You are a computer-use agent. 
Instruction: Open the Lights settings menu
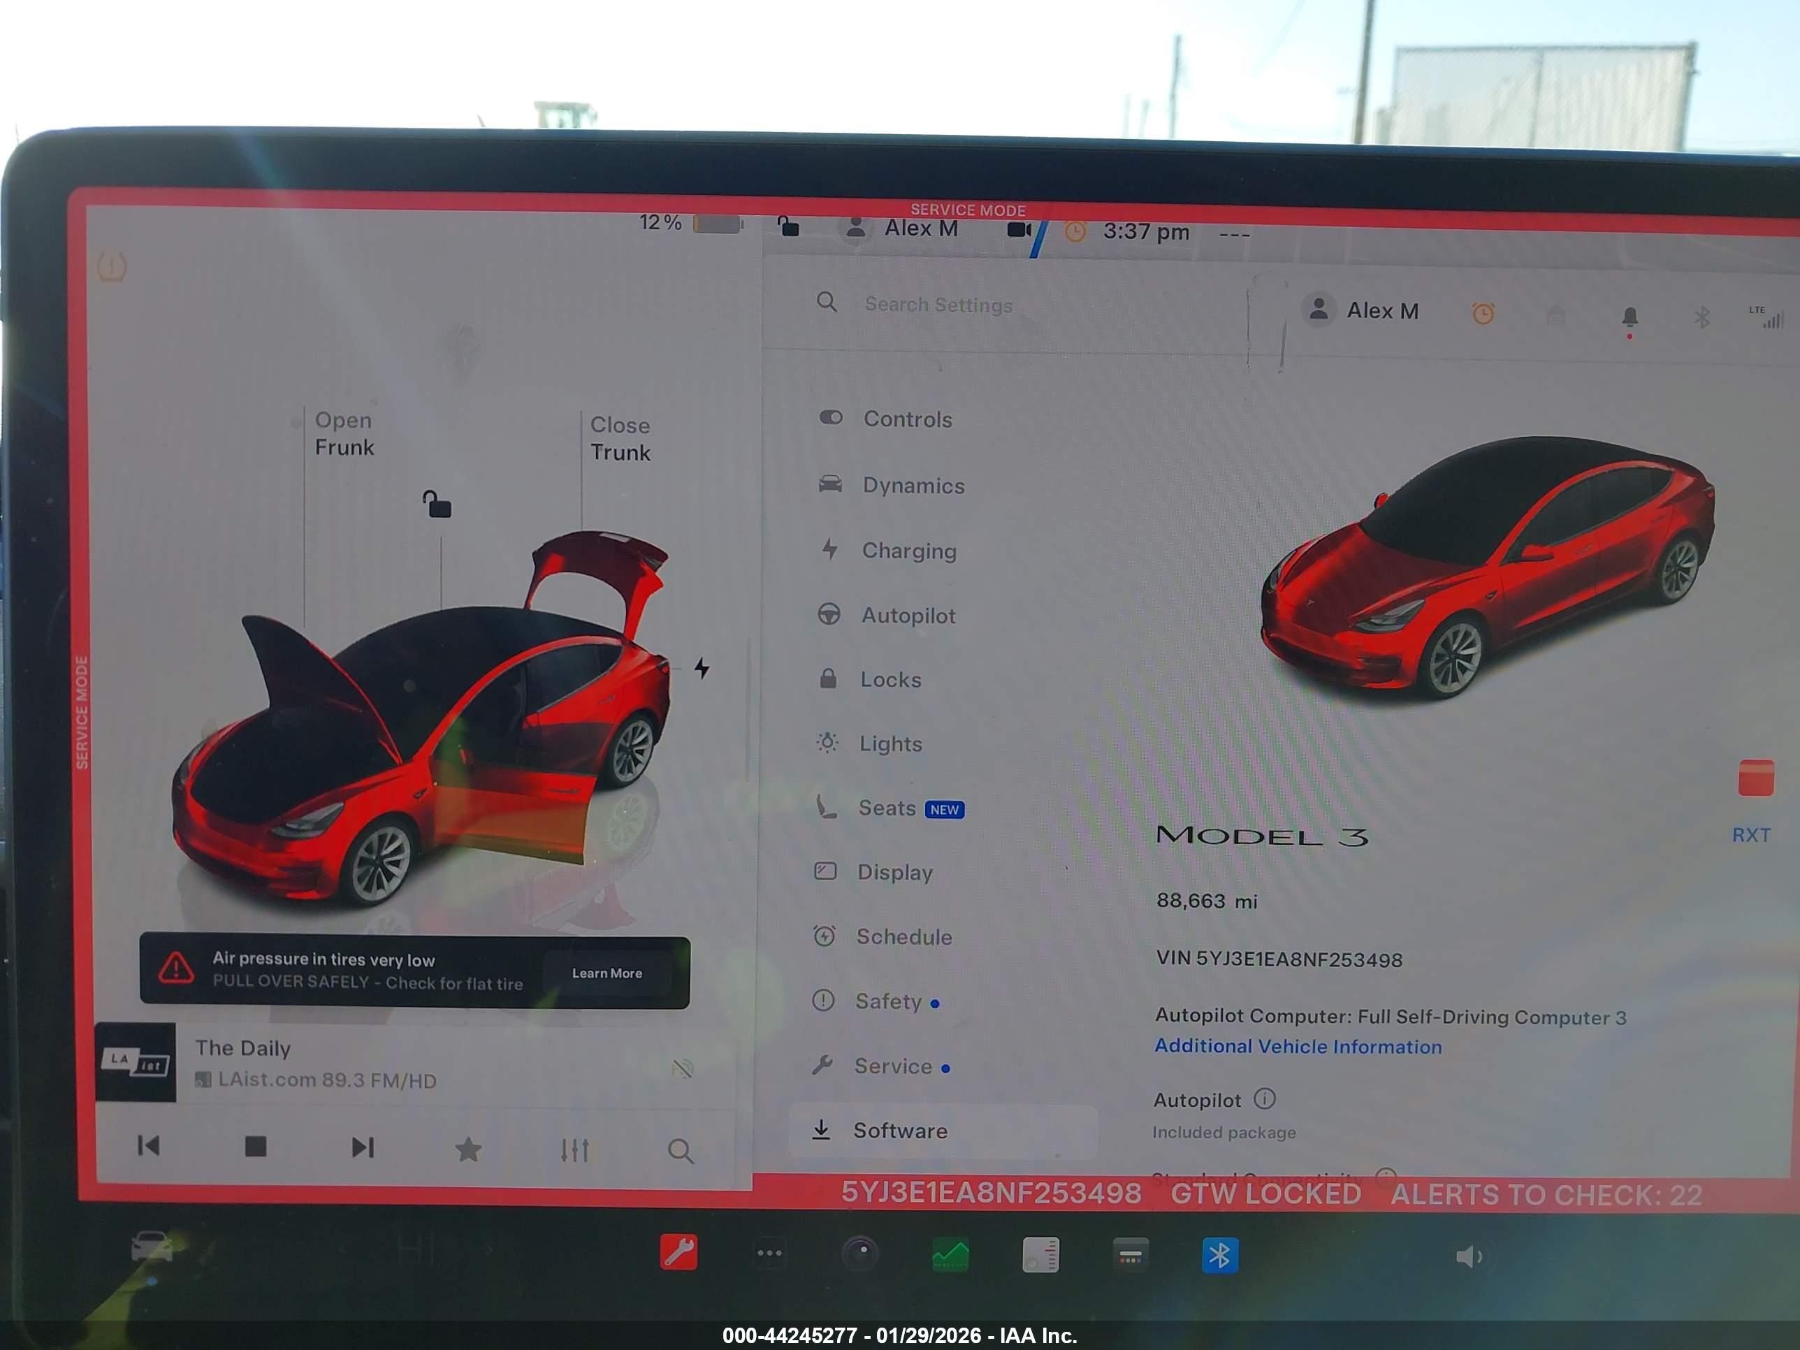coord(871,743)
